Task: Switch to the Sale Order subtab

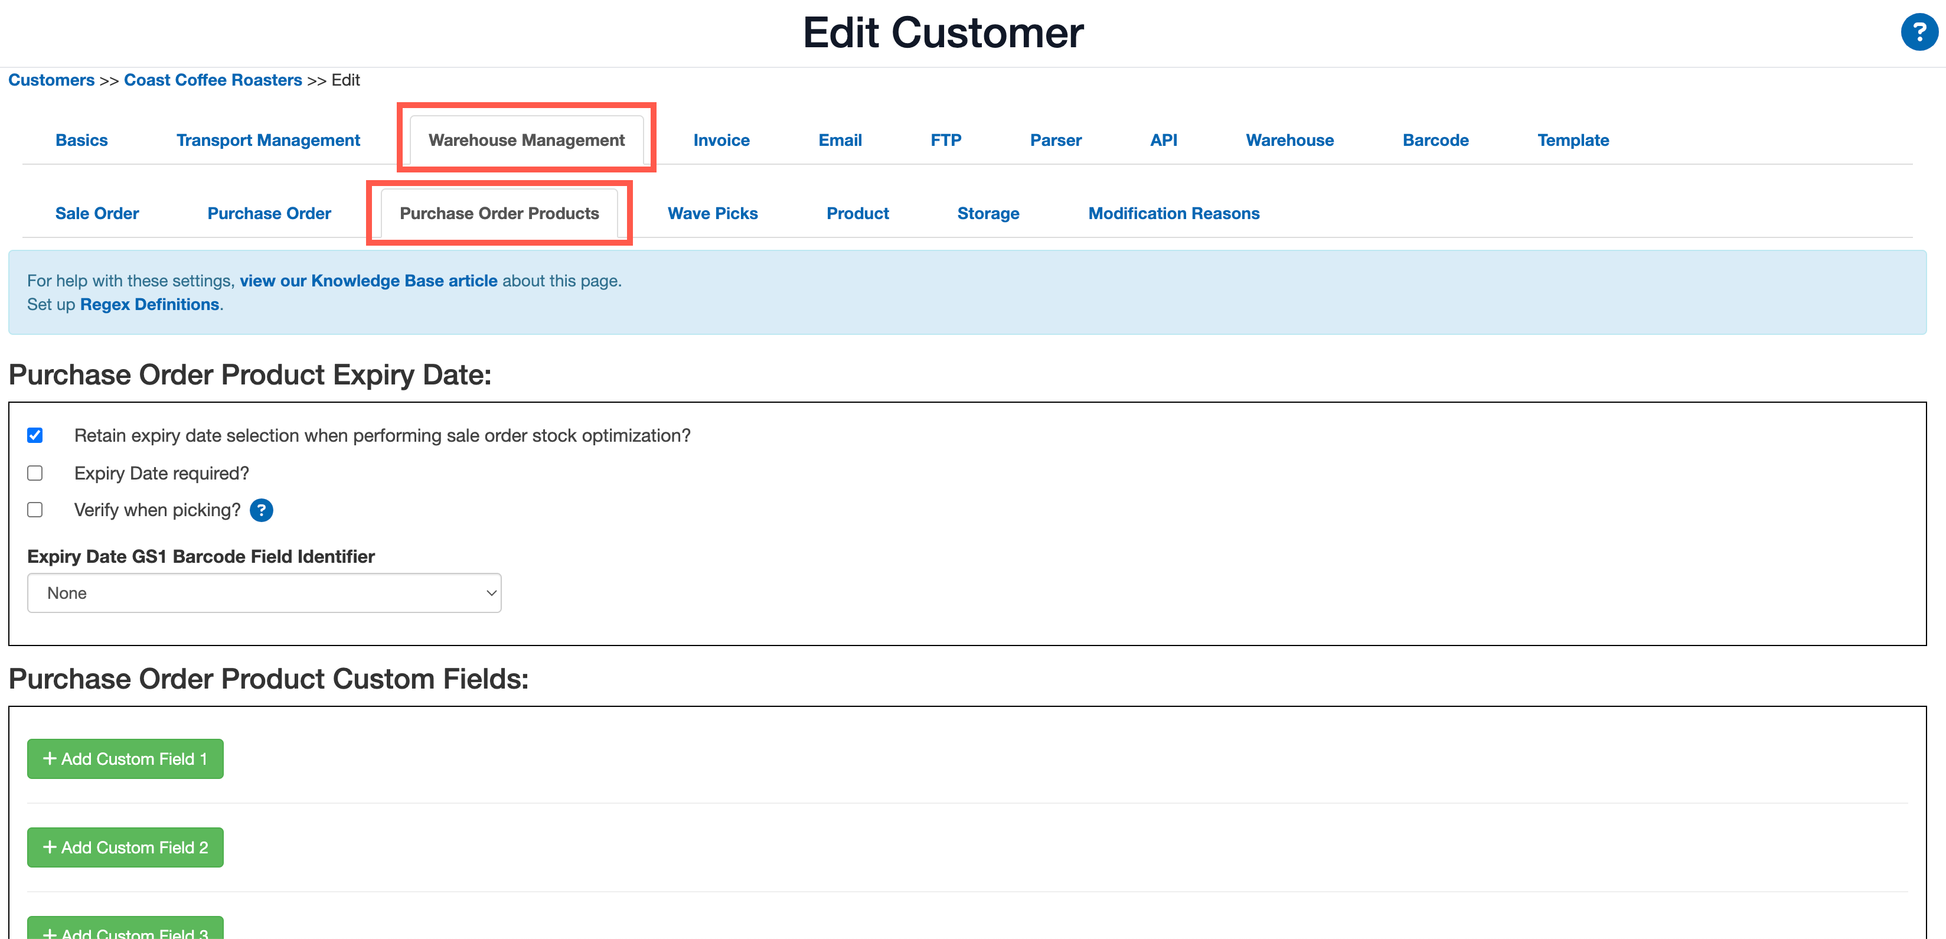Action: pos(97,213)
